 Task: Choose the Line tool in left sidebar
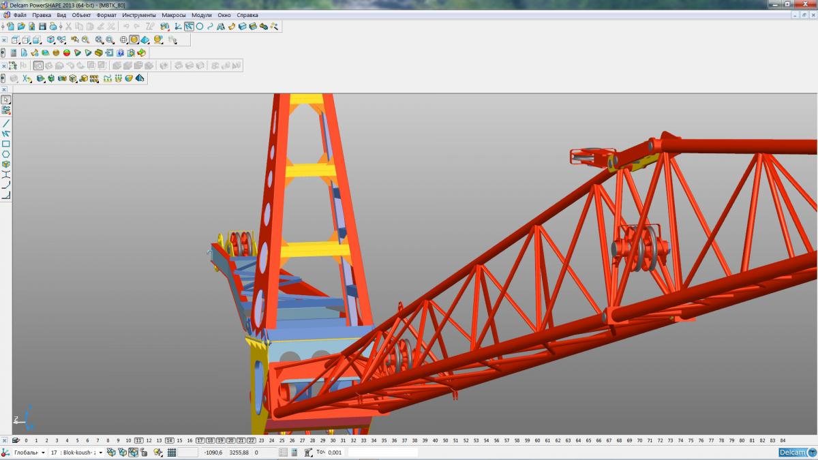[x=6, y=123]
